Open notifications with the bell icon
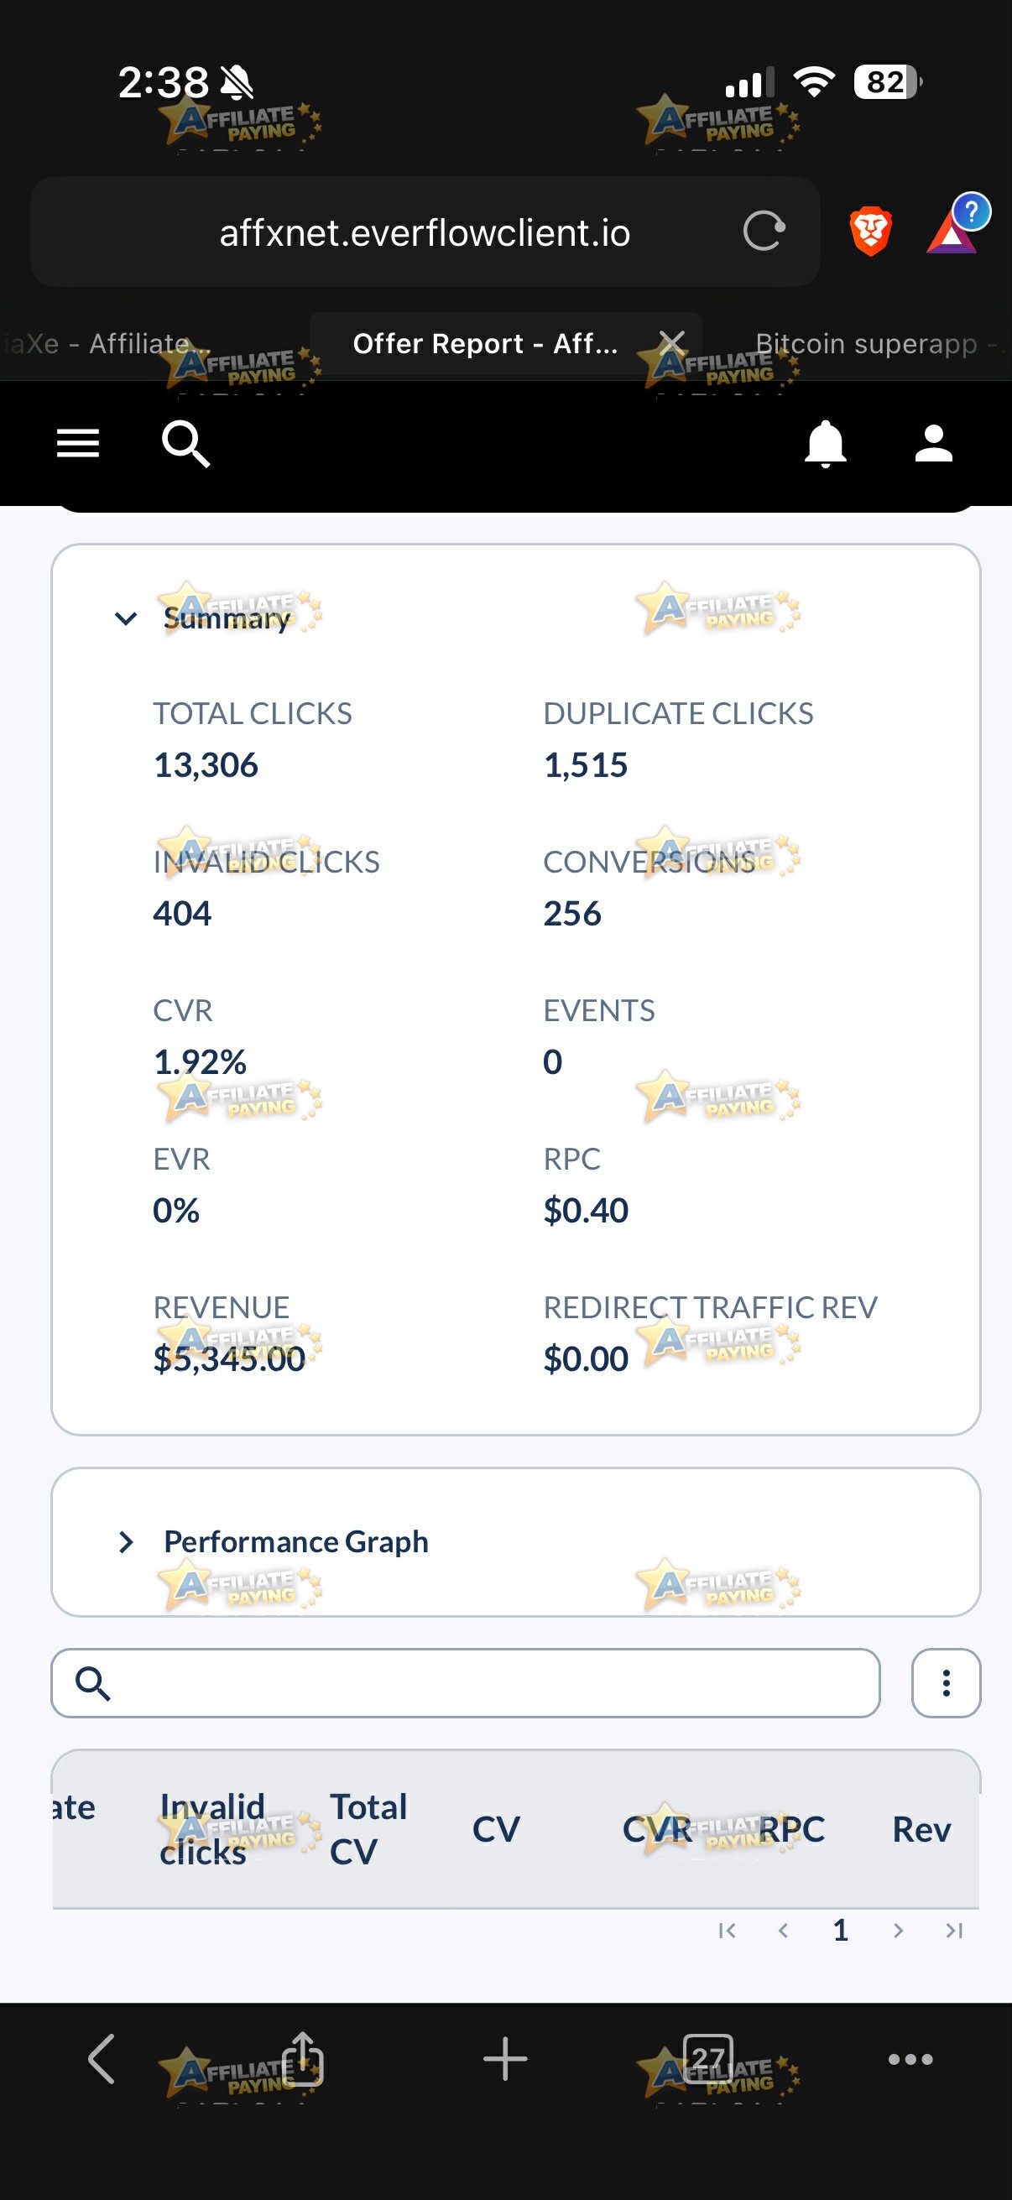 click(x=825, y=443)
